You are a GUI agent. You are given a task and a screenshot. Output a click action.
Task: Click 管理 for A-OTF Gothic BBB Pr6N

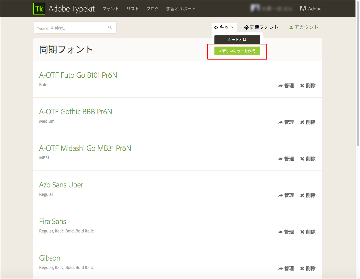(x=286, y=122)
